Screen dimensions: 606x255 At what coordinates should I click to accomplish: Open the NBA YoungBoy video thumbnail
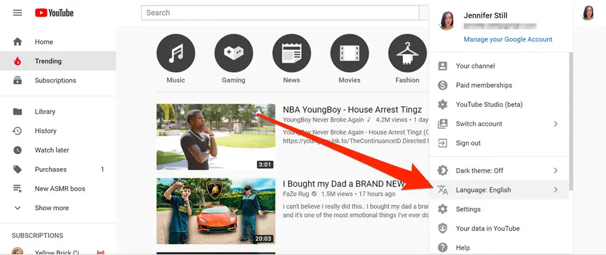tap(216, 137)
